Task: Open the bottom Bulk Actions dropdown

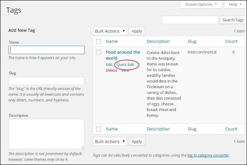Action: click(x=110, y=141)
